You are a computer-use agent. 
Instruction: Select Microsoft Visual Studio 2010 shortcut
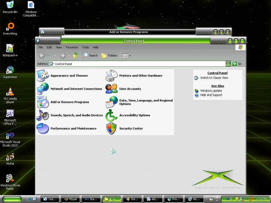point(10,139)
